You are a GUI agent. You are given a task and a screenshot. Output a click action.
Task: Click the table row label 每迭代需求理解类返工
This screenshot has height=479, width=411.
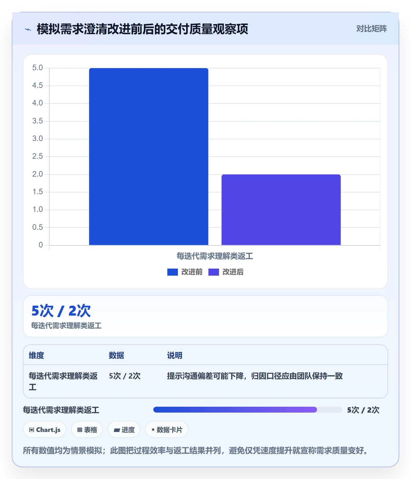click(x=63, y=381)
